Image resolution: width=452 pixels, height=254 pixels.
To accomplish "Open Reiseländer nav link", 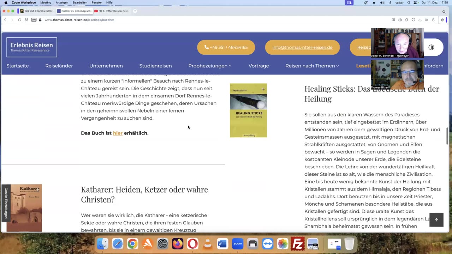I will pos(59,66).
